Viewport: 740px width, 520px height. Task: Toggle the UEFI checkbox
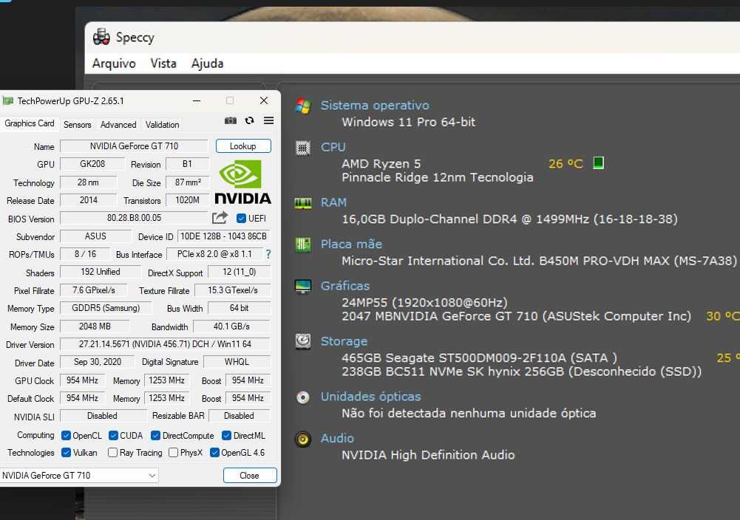click(241, 219)
